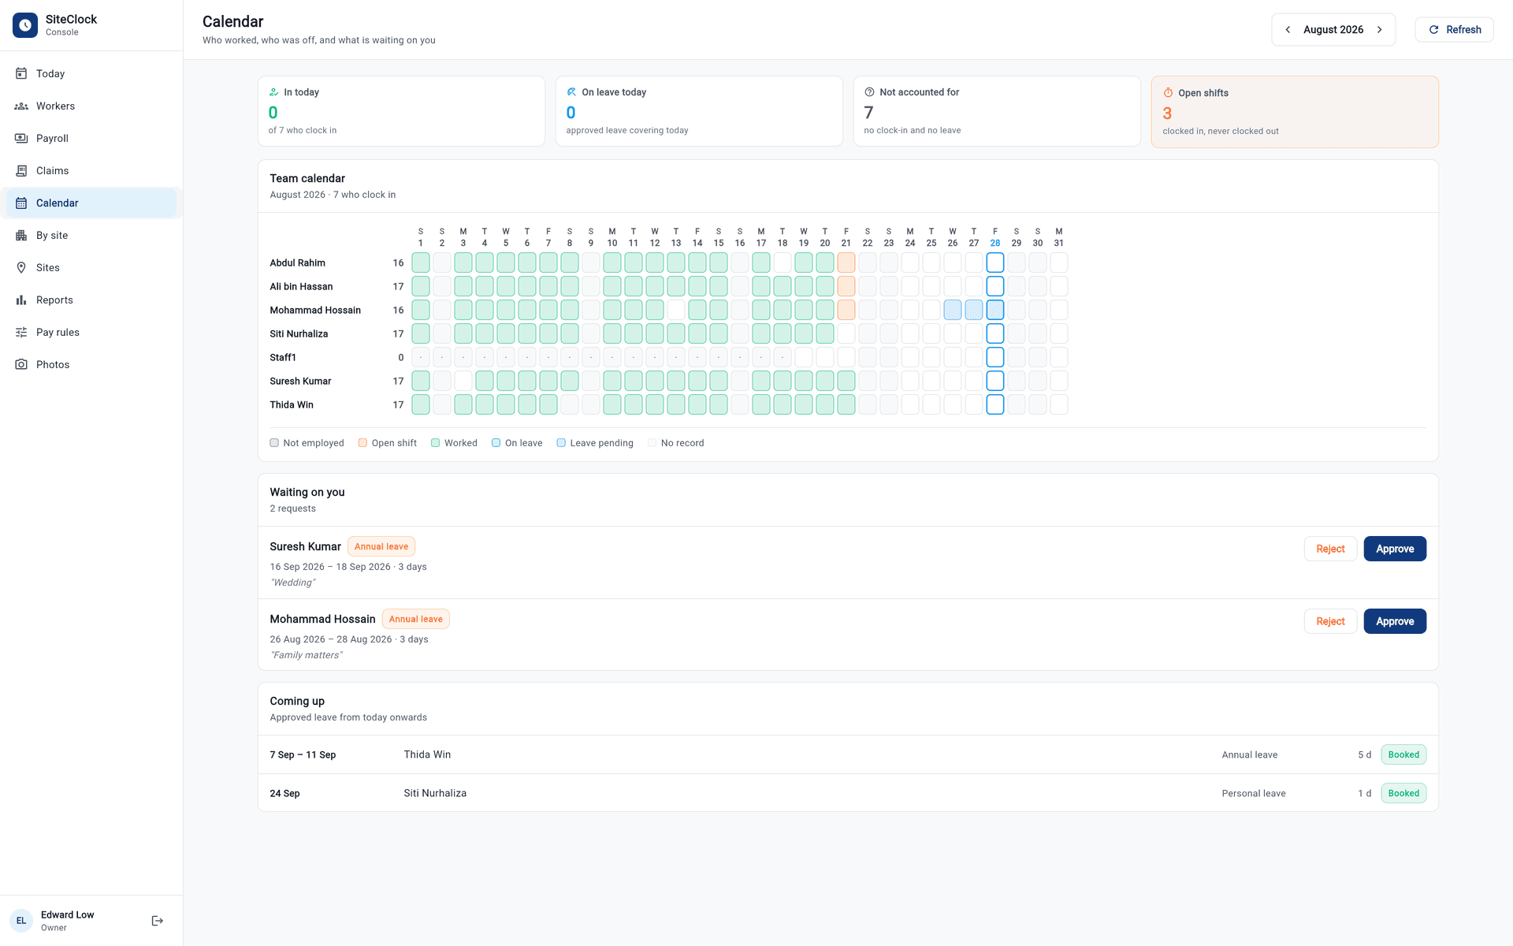Click the Booked badge on Siti Nurhaliza row

pos(1403,793)
